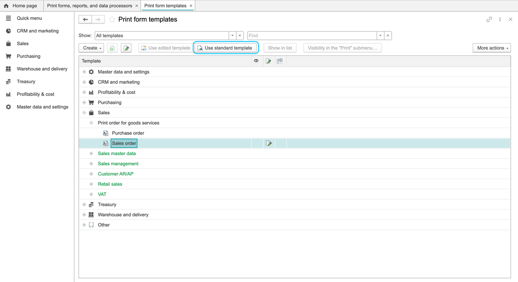The width and height of the screenshot is (518, 282).
Task: Click the copy template icon next to Create
Action: point(112,48)
